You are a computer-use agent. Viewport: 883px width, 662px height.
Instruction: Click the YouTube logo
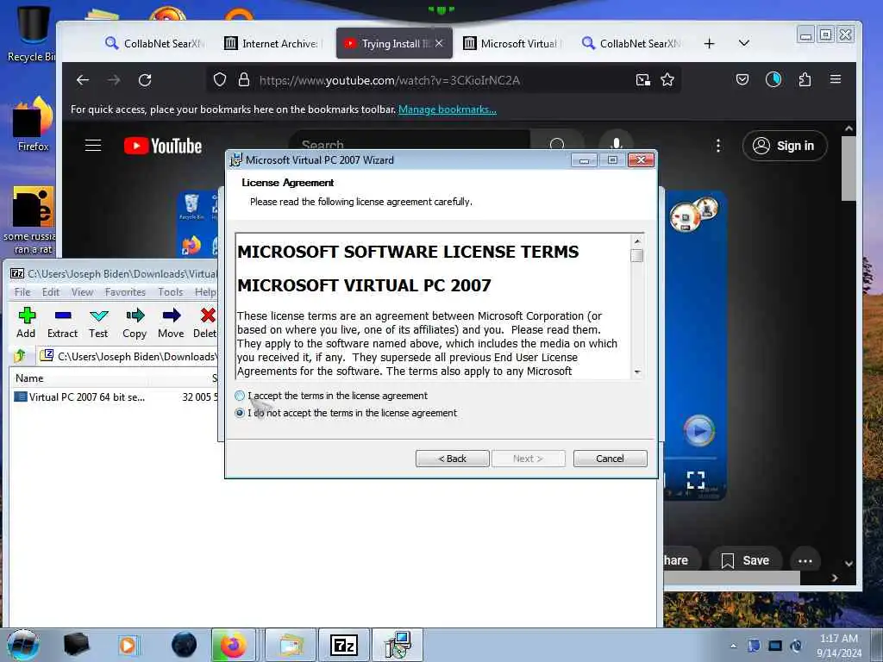tap(163, 146)
